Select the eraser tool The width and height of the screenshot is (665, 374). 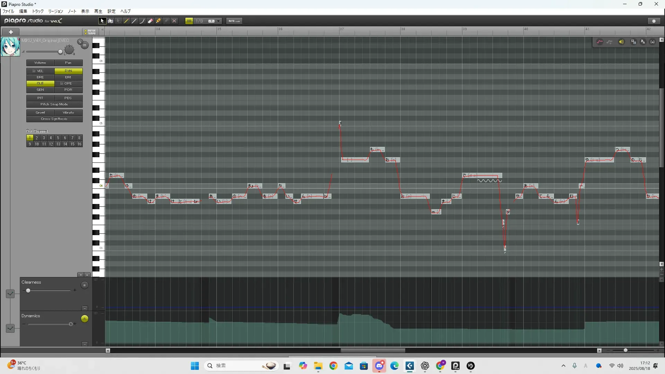150,21
